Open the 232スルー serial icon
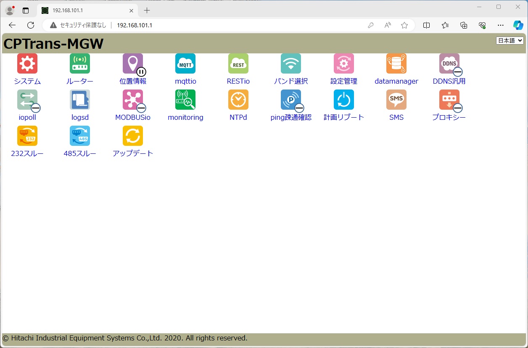 coord(27,136)
